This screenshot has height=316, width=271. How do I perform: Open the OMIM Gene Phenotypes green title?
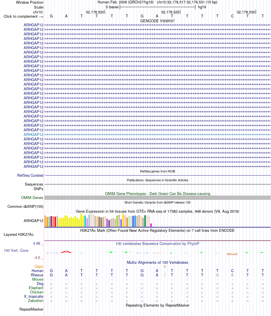[157, 194]
